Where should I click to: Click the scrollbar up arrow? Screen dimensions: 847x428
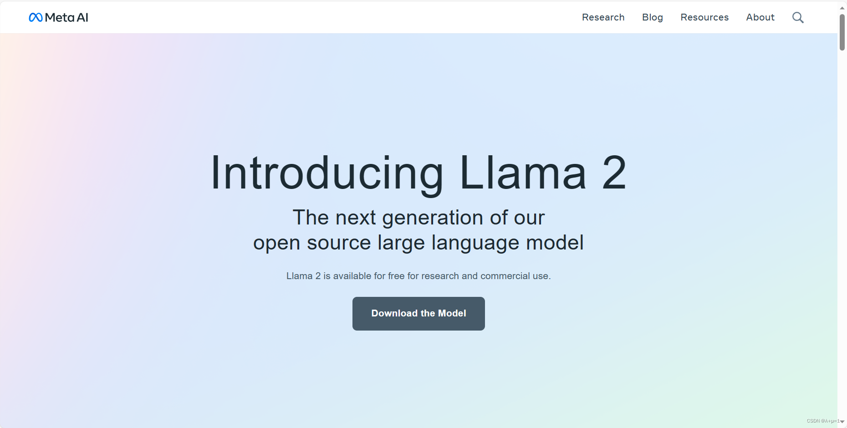pos(841,7)
